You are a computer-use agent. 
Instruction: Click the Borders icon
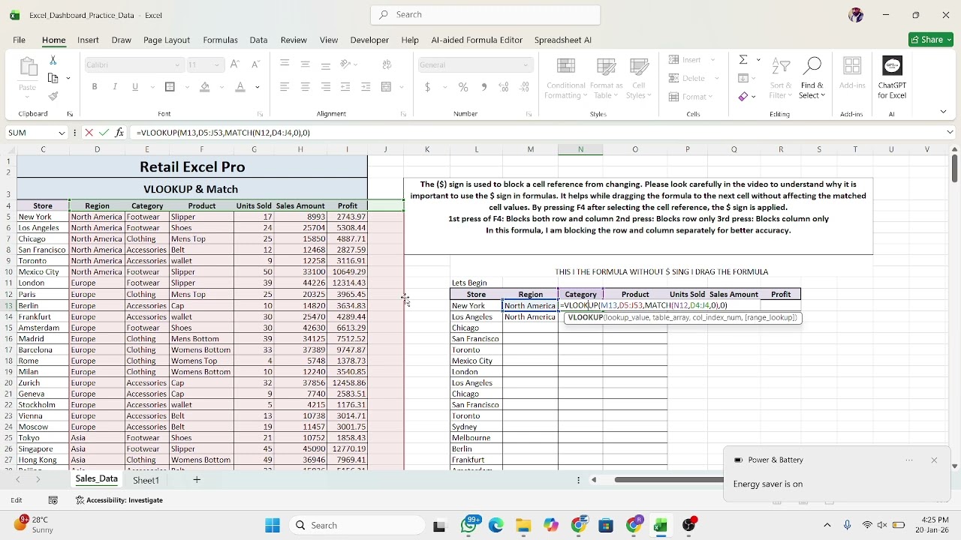pyautogui.click(x=170, y=87)
